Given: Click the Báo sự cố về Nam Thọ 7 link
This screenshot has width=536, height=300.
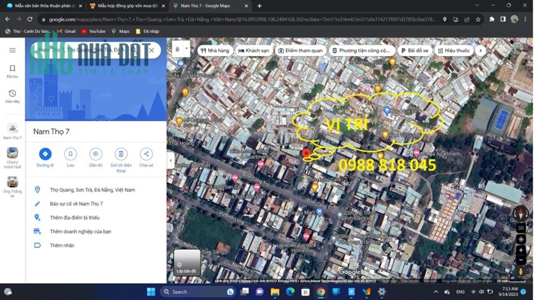Looking at the screenshot, I should (x=76, y=204).
